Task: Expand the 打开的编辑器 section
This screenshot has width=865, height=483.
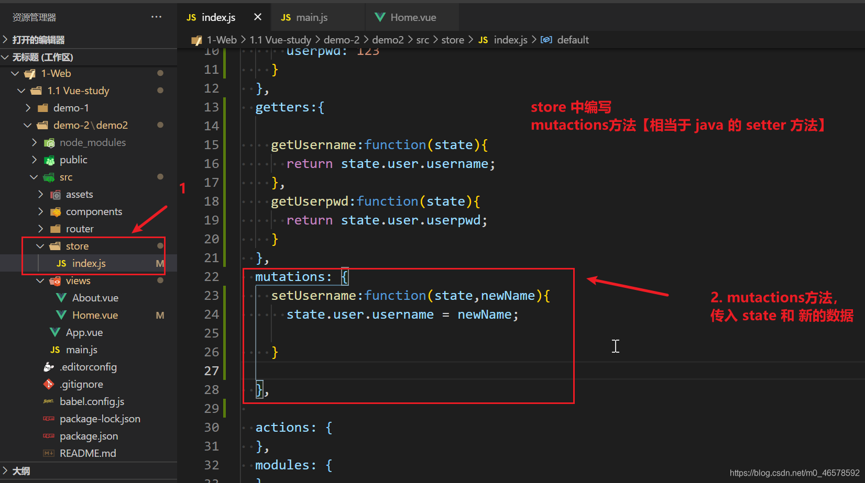Action: pos(5,40)
